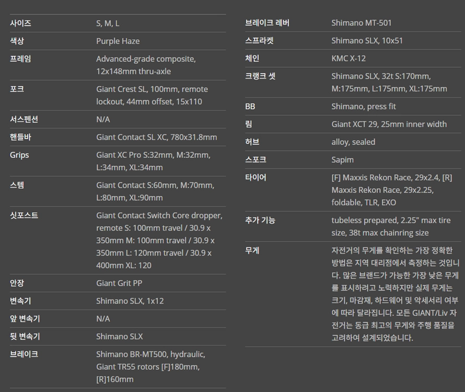Image resolution: width=465 pixels, height=392 pixels.
Task: Click the alloy, sealed hub value
Action: coord(353,143)
